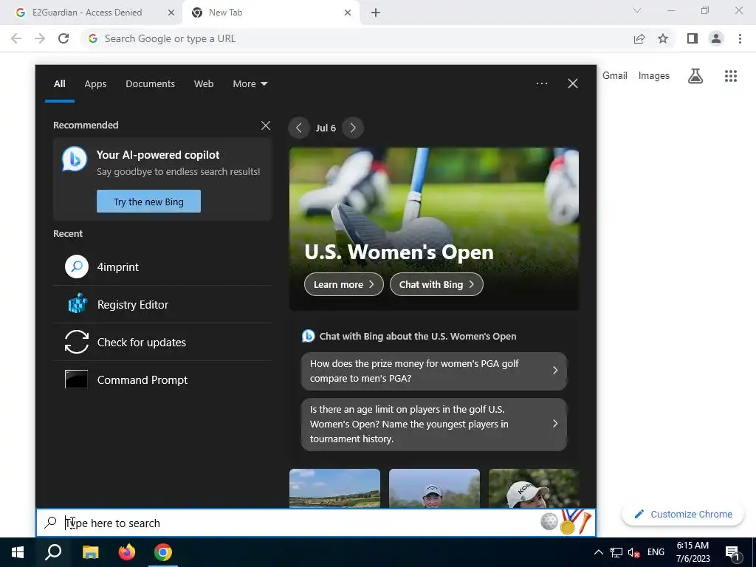Open prize money PGA golf question
756x567 pixels.
(434, 371)
